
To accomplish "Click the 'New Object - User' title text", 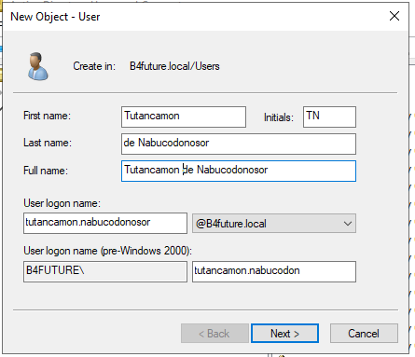I will (55, 17).
